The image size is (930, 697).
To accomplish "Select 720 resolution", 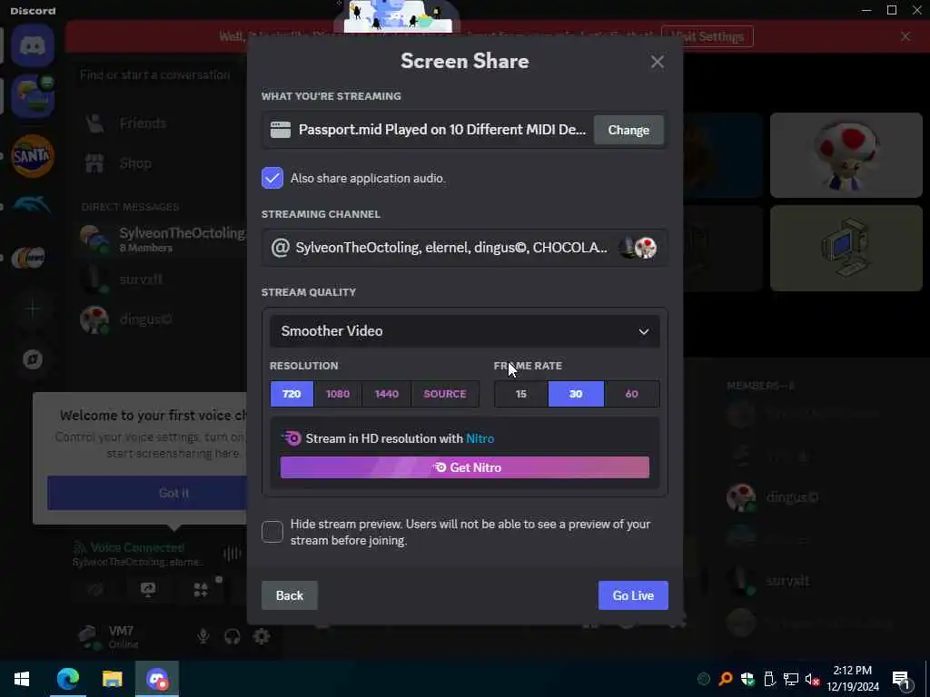I will pyautogui.click(x=292, y=394).
